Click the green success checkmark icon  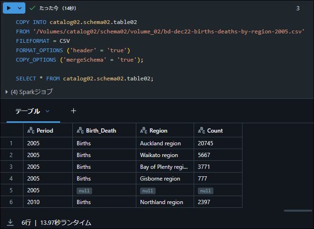click(32, 8)
